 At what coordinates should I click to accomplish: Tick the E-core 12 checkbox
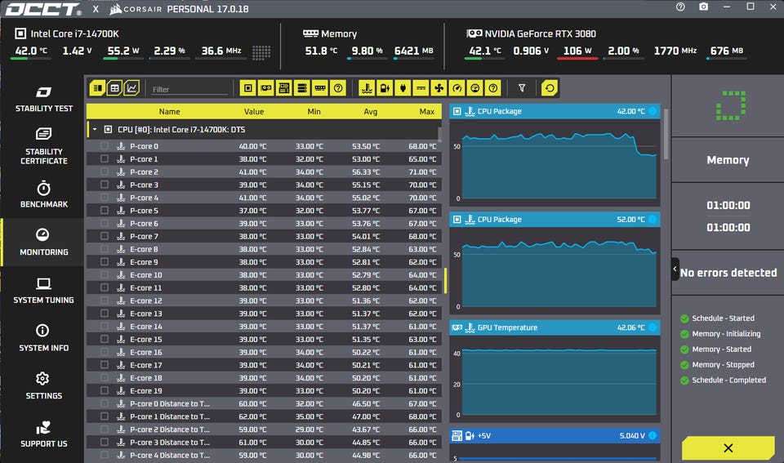click(105, 301)
